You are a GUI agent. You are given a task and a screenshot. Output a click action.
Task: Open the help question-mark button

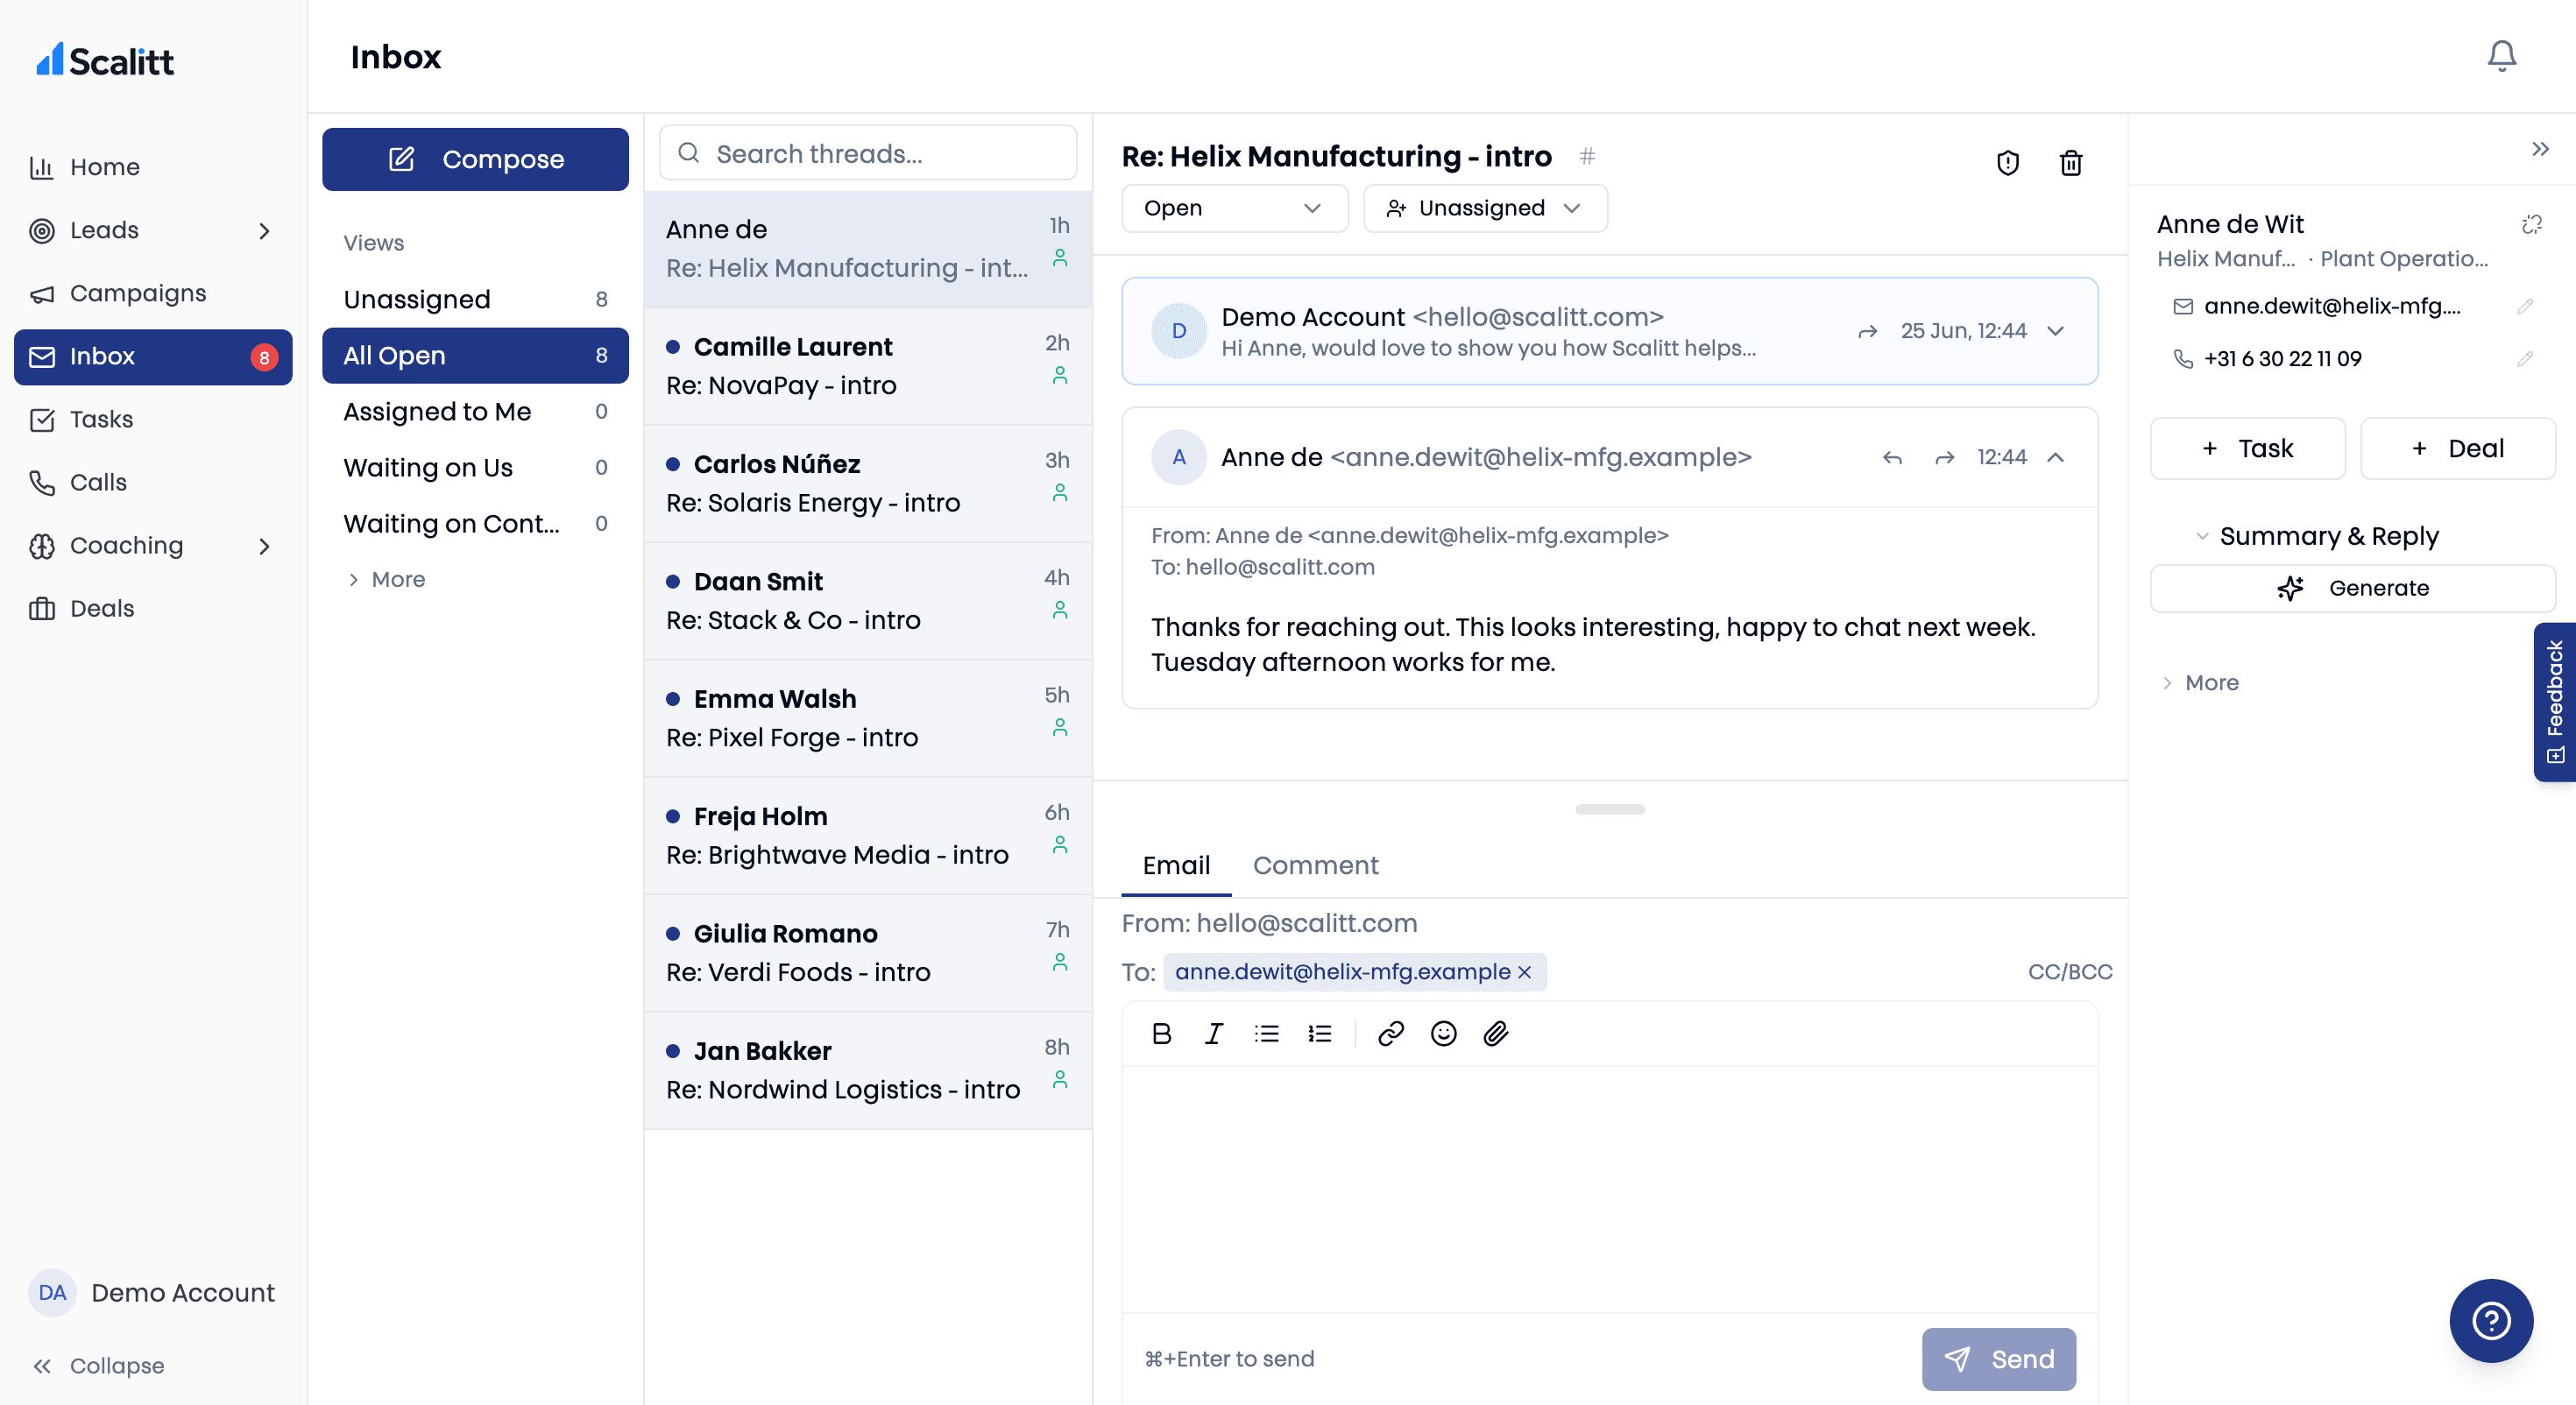[2490, 1320]
